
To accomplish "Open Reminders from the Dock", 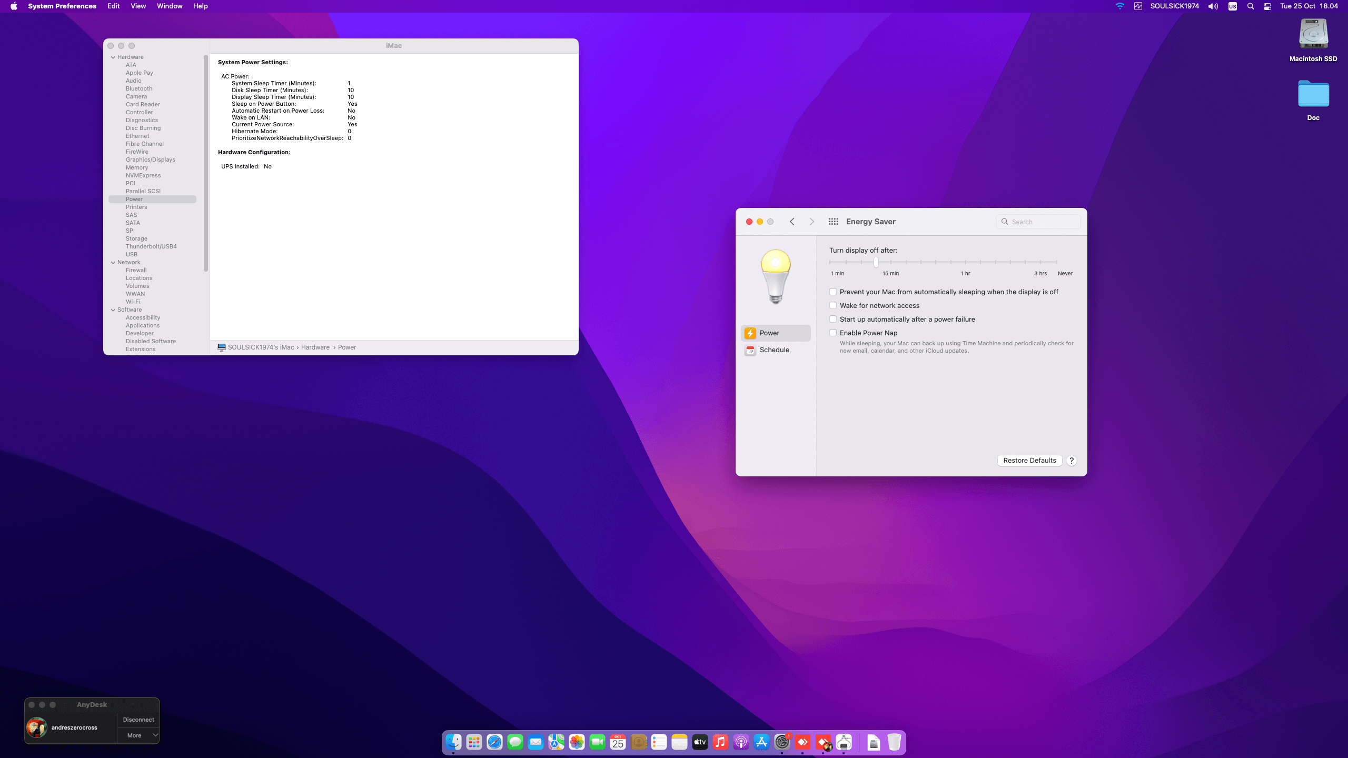I will point(659,742).
